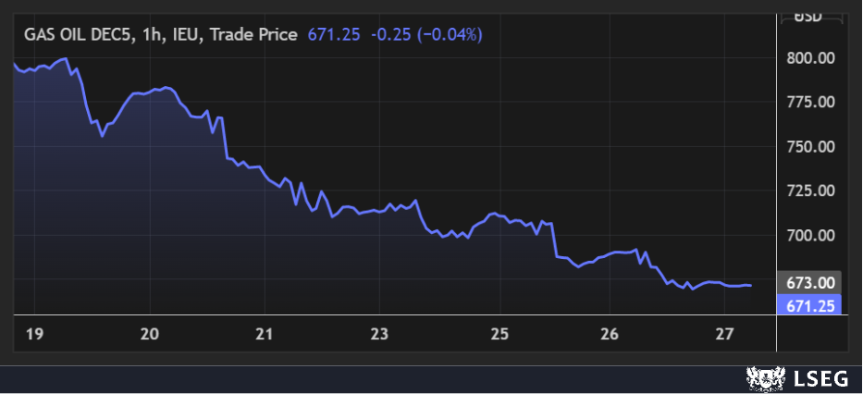863x394 pixels.
Task: Click the -0.25 (−0.04%) change value
Action: 426,35
